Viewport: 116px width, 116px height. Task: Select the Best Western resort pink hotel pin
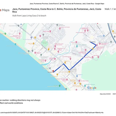20,34
